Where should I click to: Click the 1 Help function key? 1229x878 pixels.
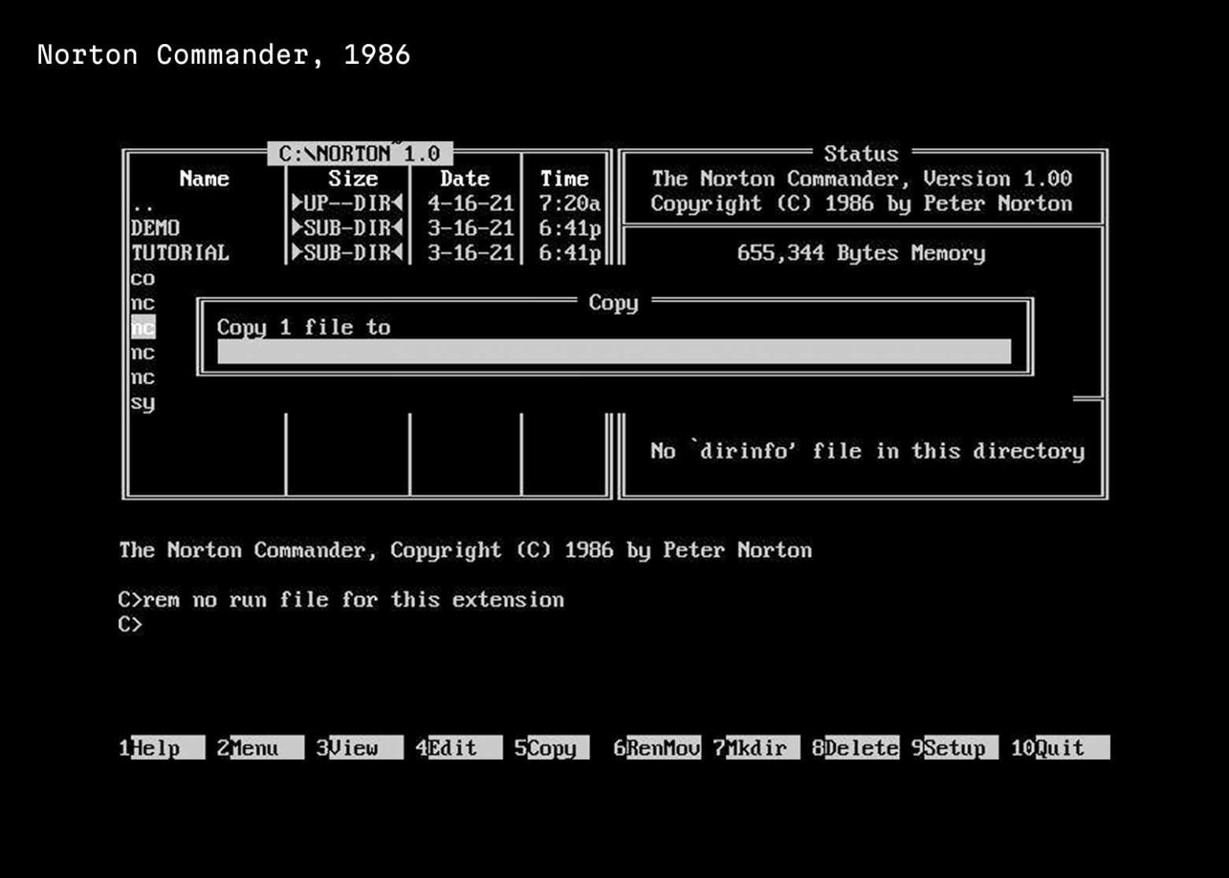[162, 747]
